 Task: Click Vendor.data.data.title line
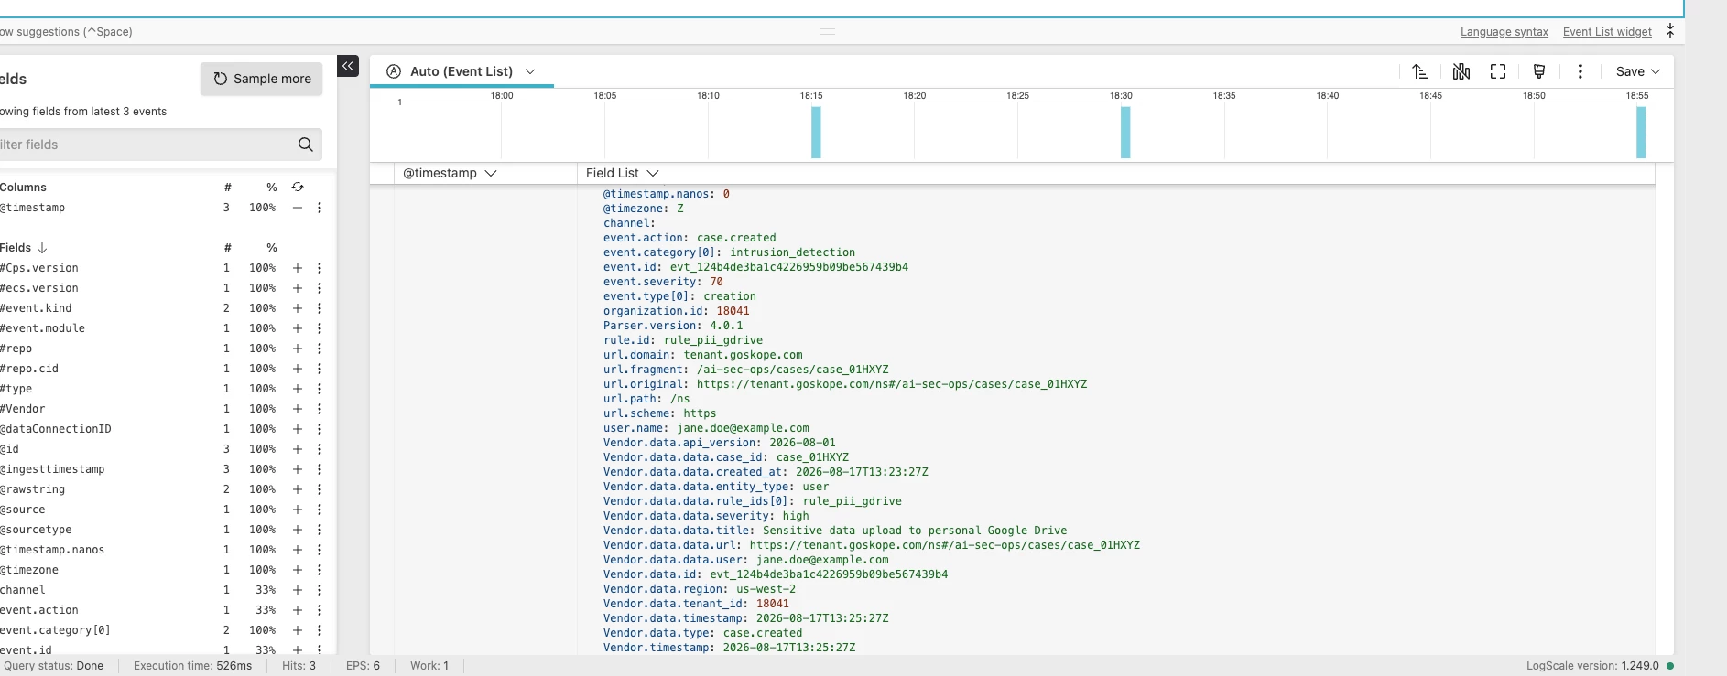click(x=835, y=531)
